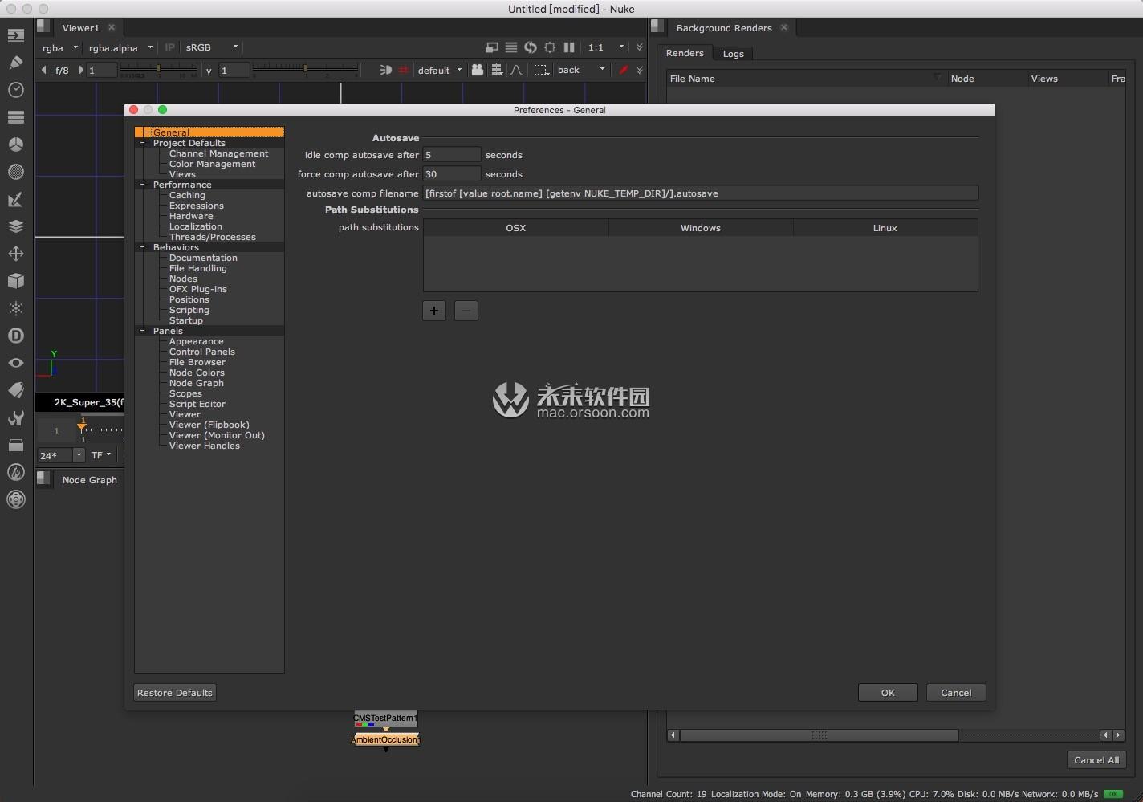Open the rgba channel layer dropdown
This screenshot has width=1143, height=802.
[60, 47]
